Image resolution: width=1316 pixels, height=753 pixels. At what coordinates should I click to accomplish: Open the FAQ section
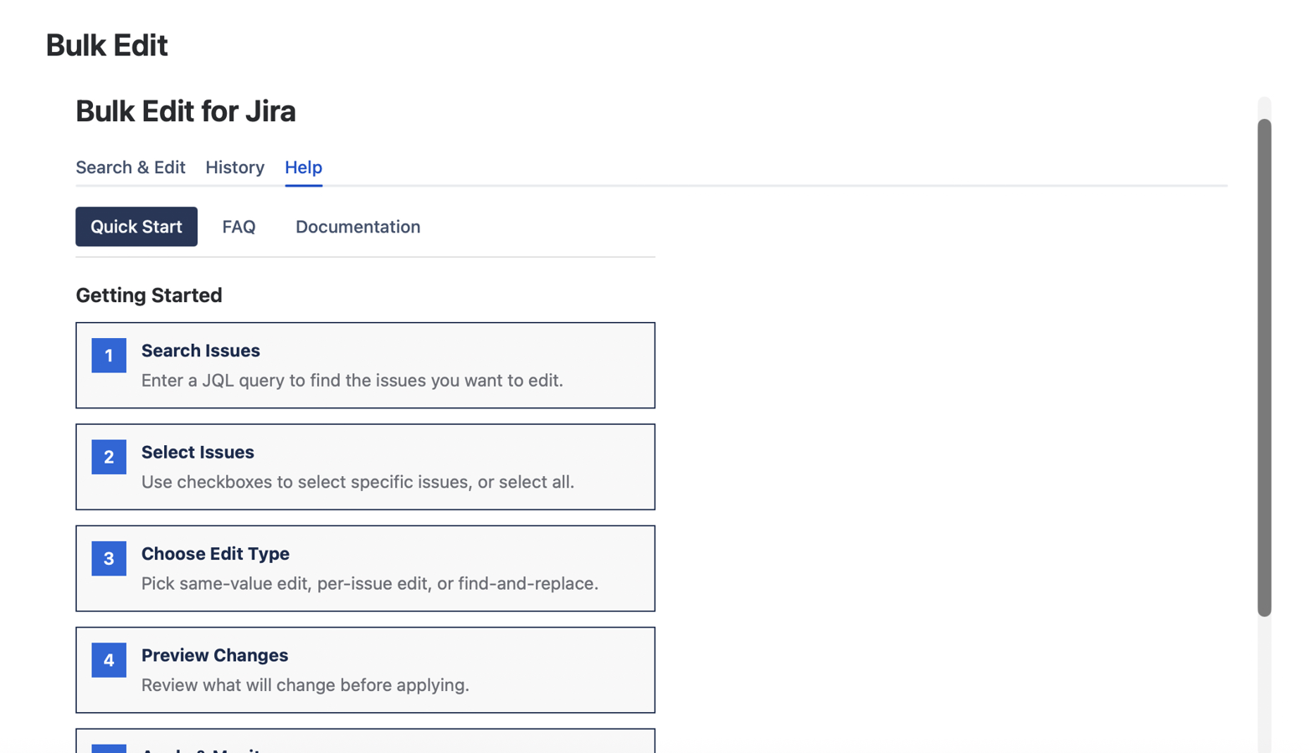[239, 227]
